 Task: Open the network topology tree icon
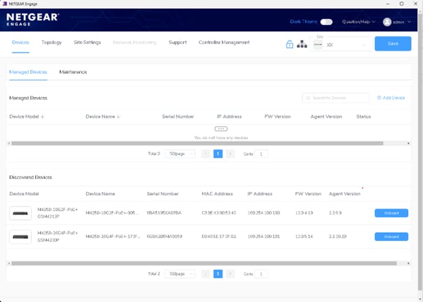302,45
